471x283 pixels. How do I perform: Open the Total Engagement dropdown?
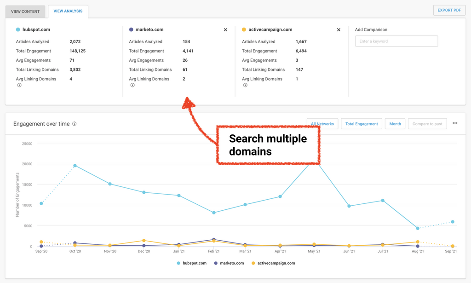pos(362,124)
